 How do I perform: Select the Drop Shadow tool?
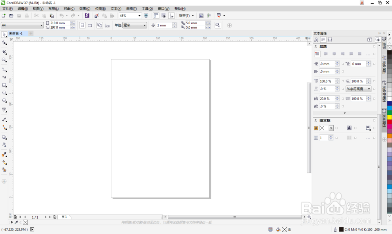point(4,137)
